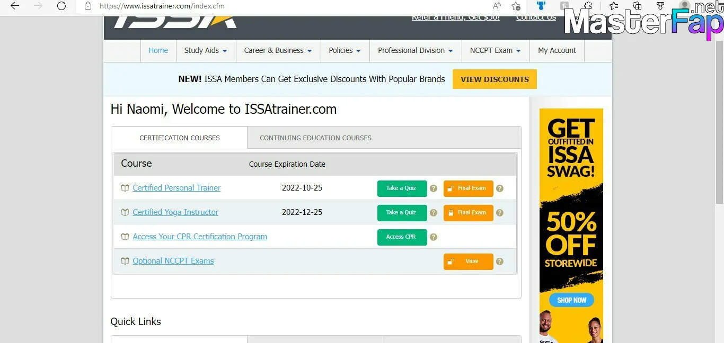
Task: Open the Certified Yoga Instructor course link
Action: (x=175, y=212)
